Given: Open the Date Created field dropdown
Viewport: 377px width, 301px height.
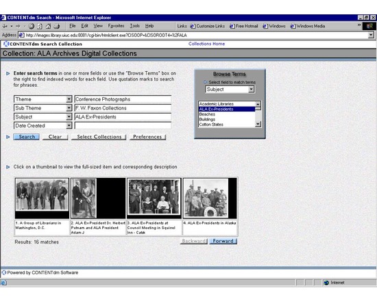Looking at the screenshot, I should (x=69, y=126).
